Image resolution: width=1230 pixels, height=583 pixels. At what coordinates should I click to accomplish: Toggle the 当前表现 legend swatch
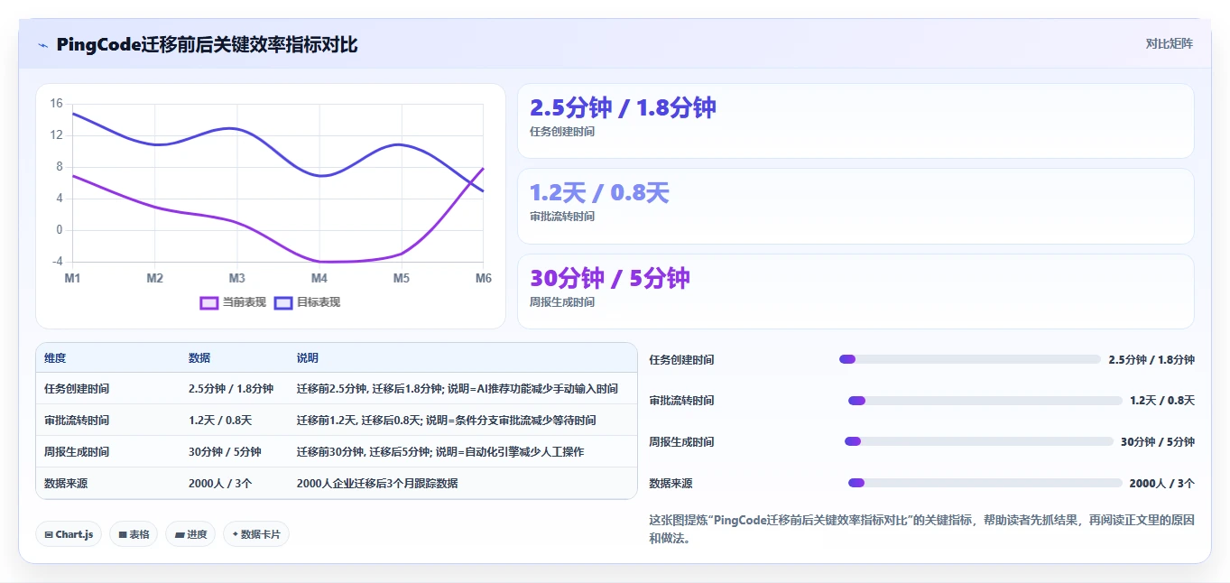point(209,302)
